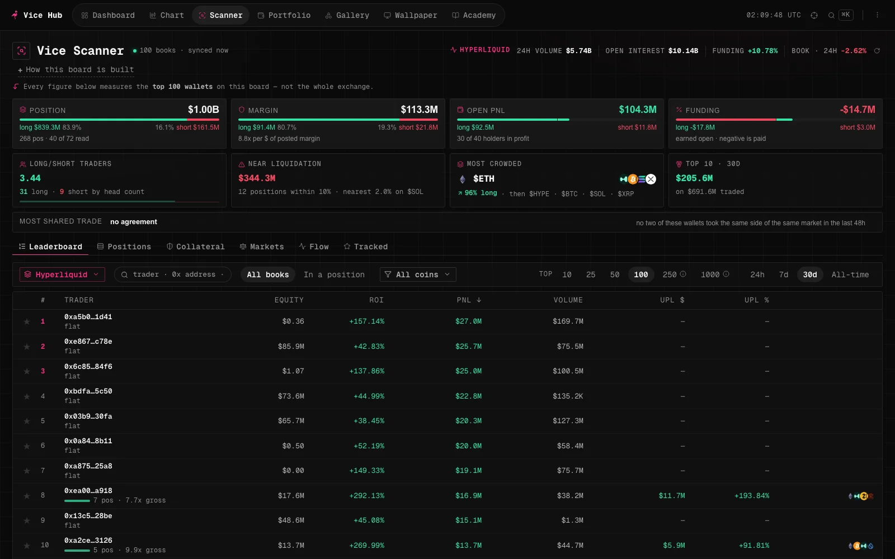Sort by the PNL column arrow
895x559 pixels.
pos(479,300)
